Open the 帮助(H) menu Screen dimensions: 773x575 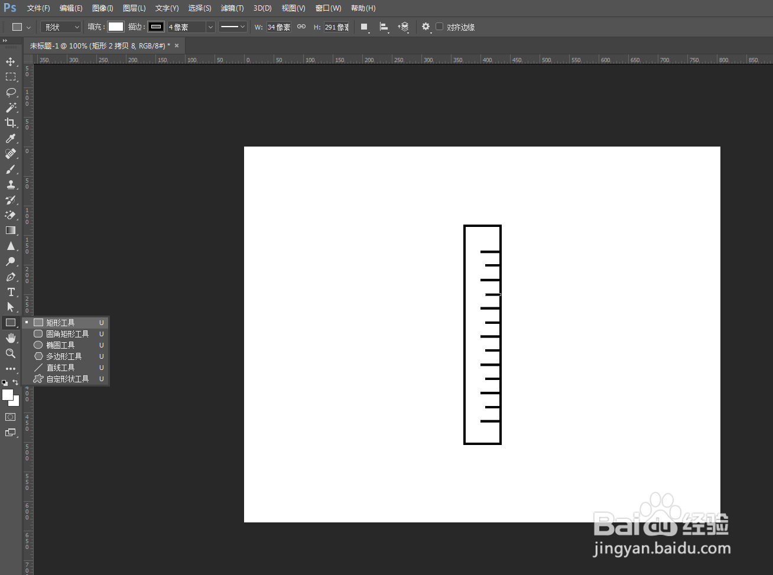[363, 8]
